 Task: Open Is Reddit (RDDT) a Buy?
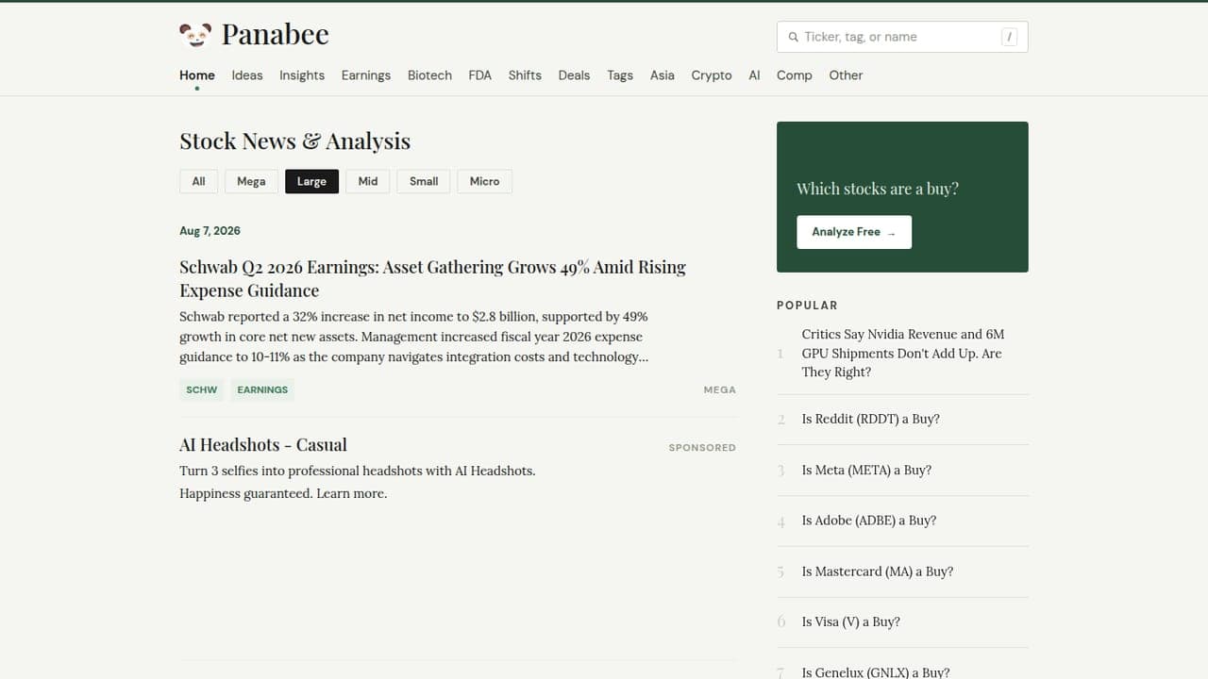click(870, 419)
